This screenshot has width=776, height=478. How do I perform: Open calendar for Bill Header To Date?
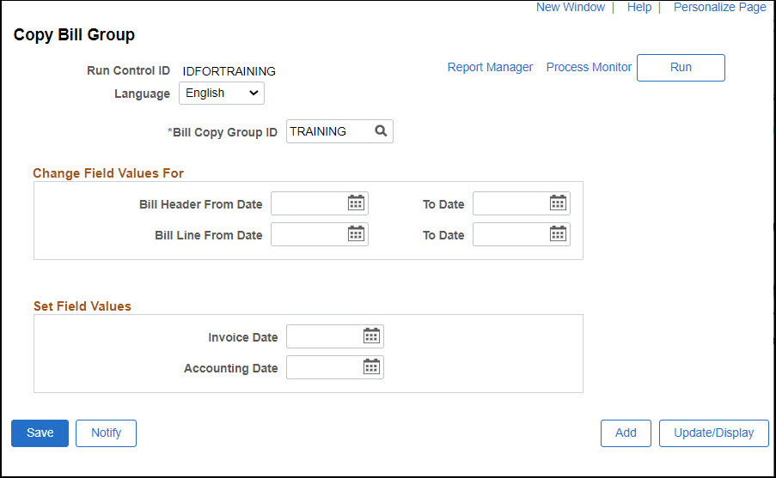(558, 203)
